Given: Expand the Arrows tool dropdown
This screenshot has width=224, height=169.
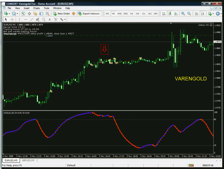Looking at the screenshot, I should pyautogui.click(x=65, y=19).
